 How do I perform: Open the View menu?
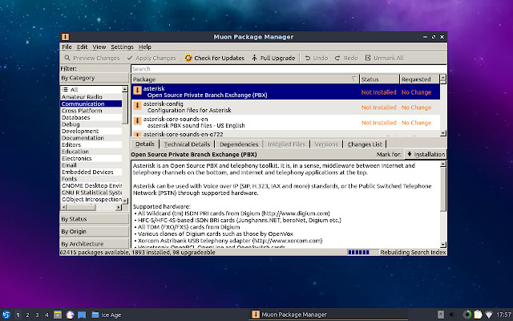click(x=99, y=47)
